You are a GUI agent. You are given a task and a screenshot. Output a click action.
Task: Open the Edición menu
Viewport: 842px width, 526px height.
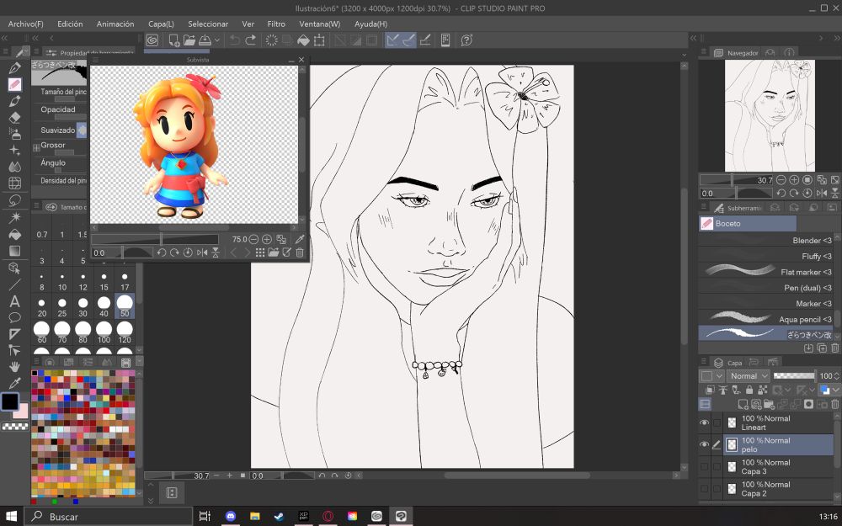pos(71,24)
